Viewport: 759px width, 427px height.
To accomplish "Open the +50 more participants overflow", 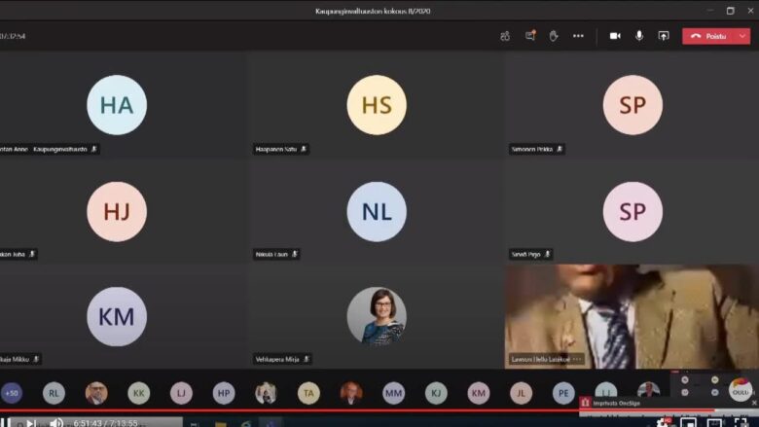I will tap(12, 393).
